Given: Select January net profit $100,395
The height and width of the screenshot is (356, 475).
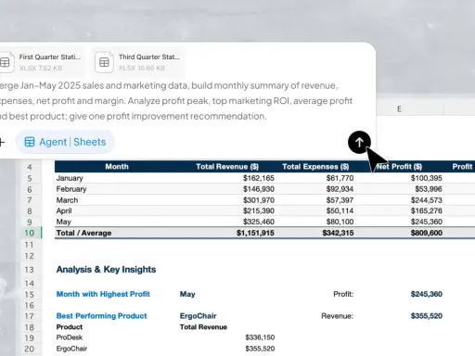Looking at the screenshot, I should (427, 178).
